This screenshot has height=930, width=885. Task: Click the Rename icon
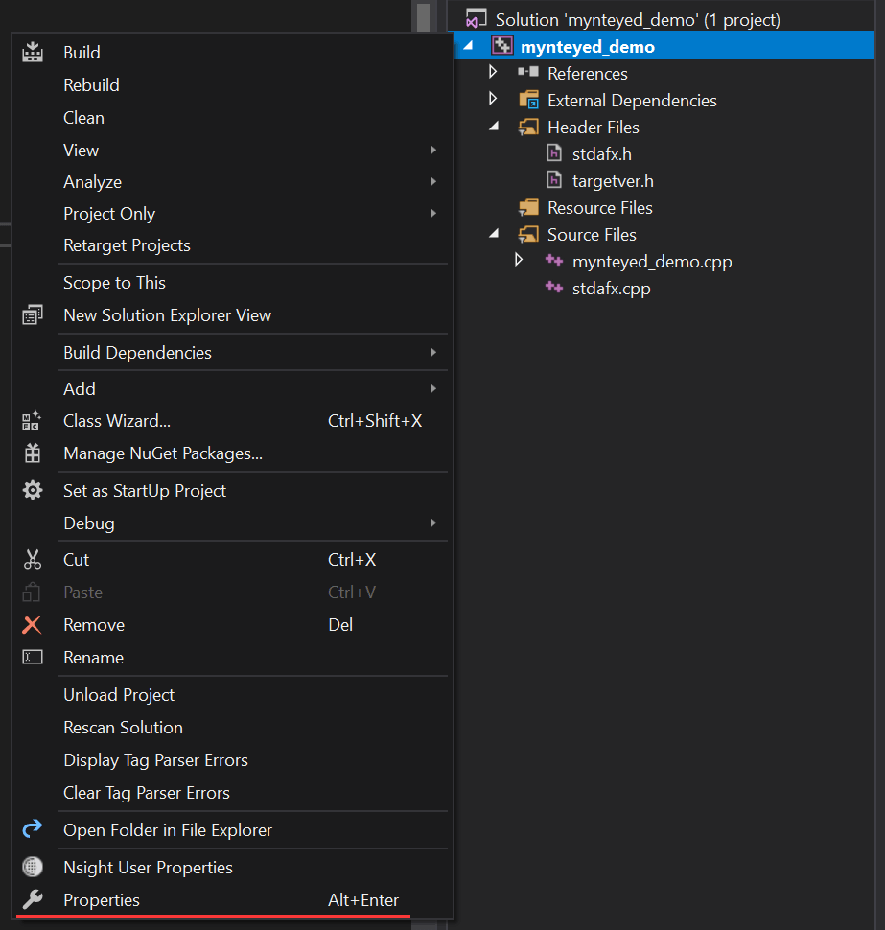point(33,657)
